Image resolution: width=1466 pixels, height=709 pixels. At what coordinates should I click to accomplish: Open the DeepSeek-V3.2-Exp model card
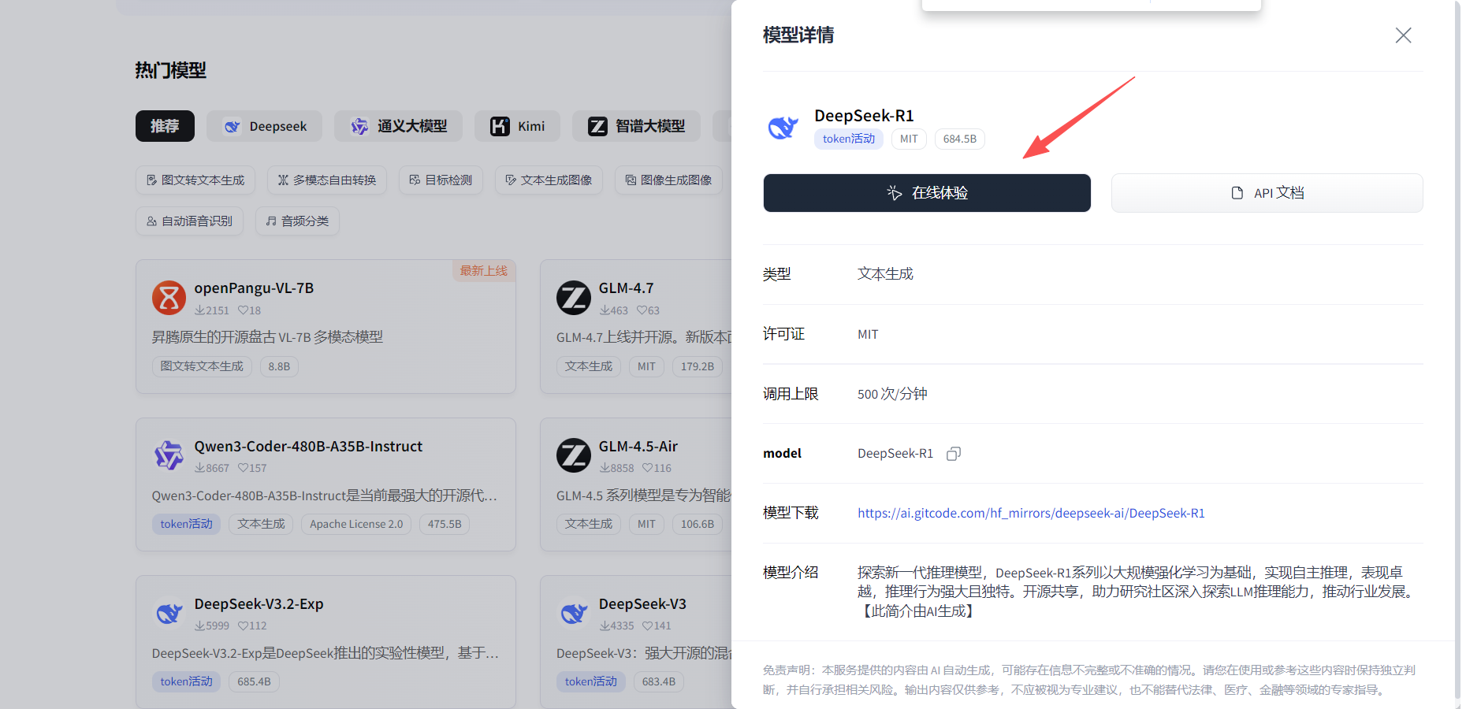[x=326, y=642]
